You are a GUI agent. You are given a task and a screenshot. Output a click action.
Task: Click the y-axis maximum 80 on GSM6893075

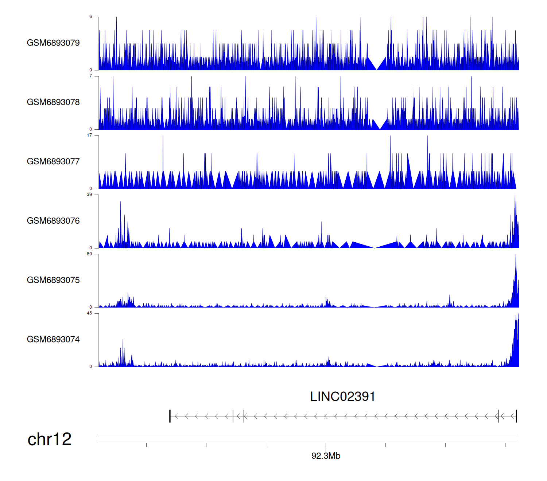pyautogui.click(x=89, y=254)
